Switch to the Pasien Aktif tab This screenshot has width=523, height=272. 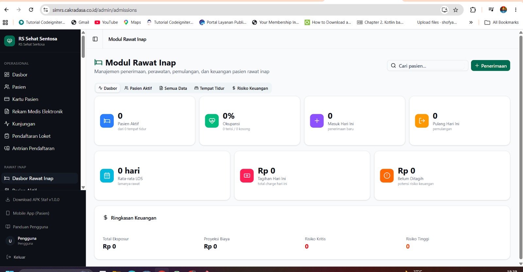138,88
